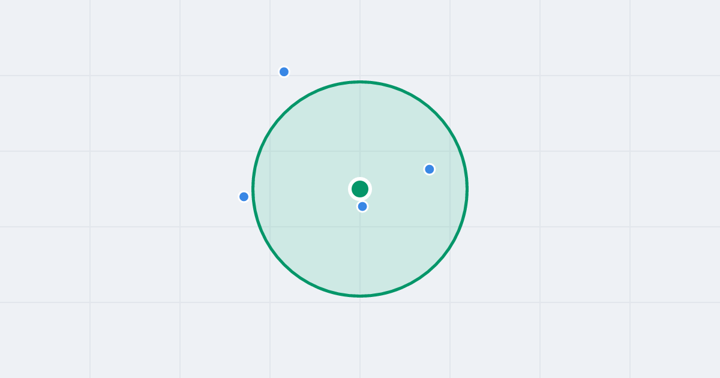Click the leftmost point of the green circle outline
Viewport: 720px width, 378px height.
tap(253, 189)
